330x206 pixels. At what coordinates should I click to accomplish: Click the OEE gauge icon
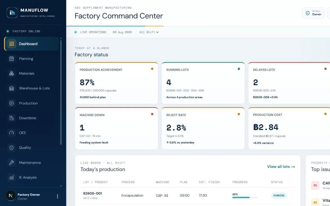(12, 133)
